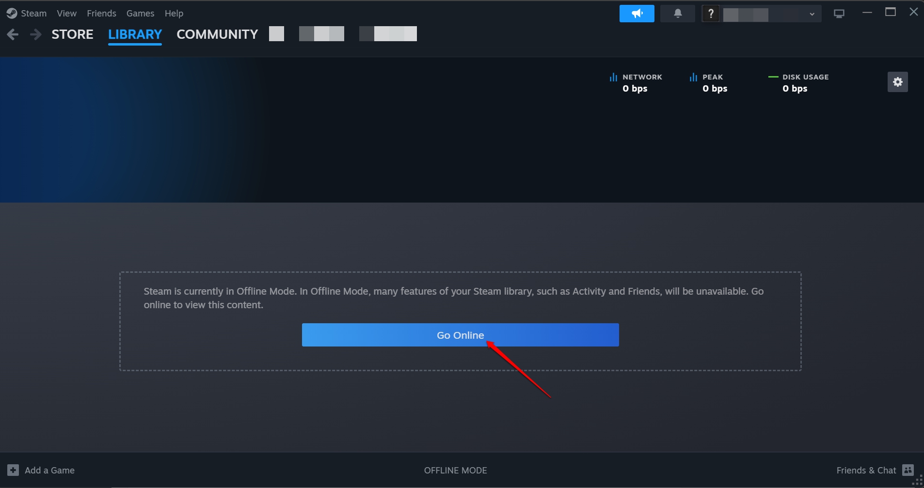Click the Go Online button
Screen dimensions: 924x488
coord(460,334)
